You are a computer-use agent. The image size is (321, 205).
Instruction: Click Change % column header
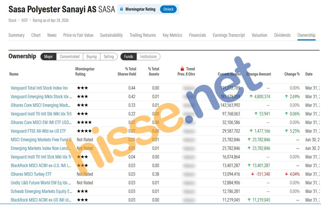292,74
